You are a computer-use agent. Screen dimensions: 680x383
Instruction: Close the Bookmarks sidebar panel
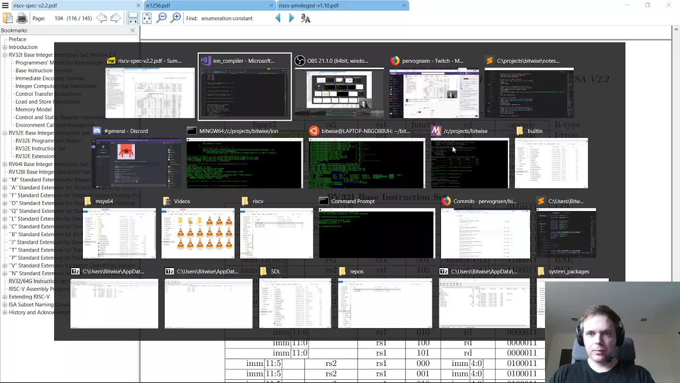point(133,30)
